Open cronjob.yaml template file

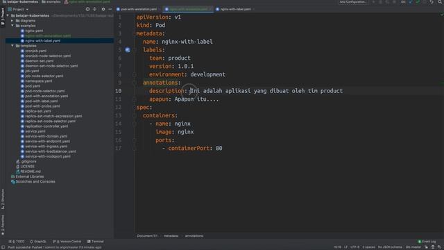point(35,51)
